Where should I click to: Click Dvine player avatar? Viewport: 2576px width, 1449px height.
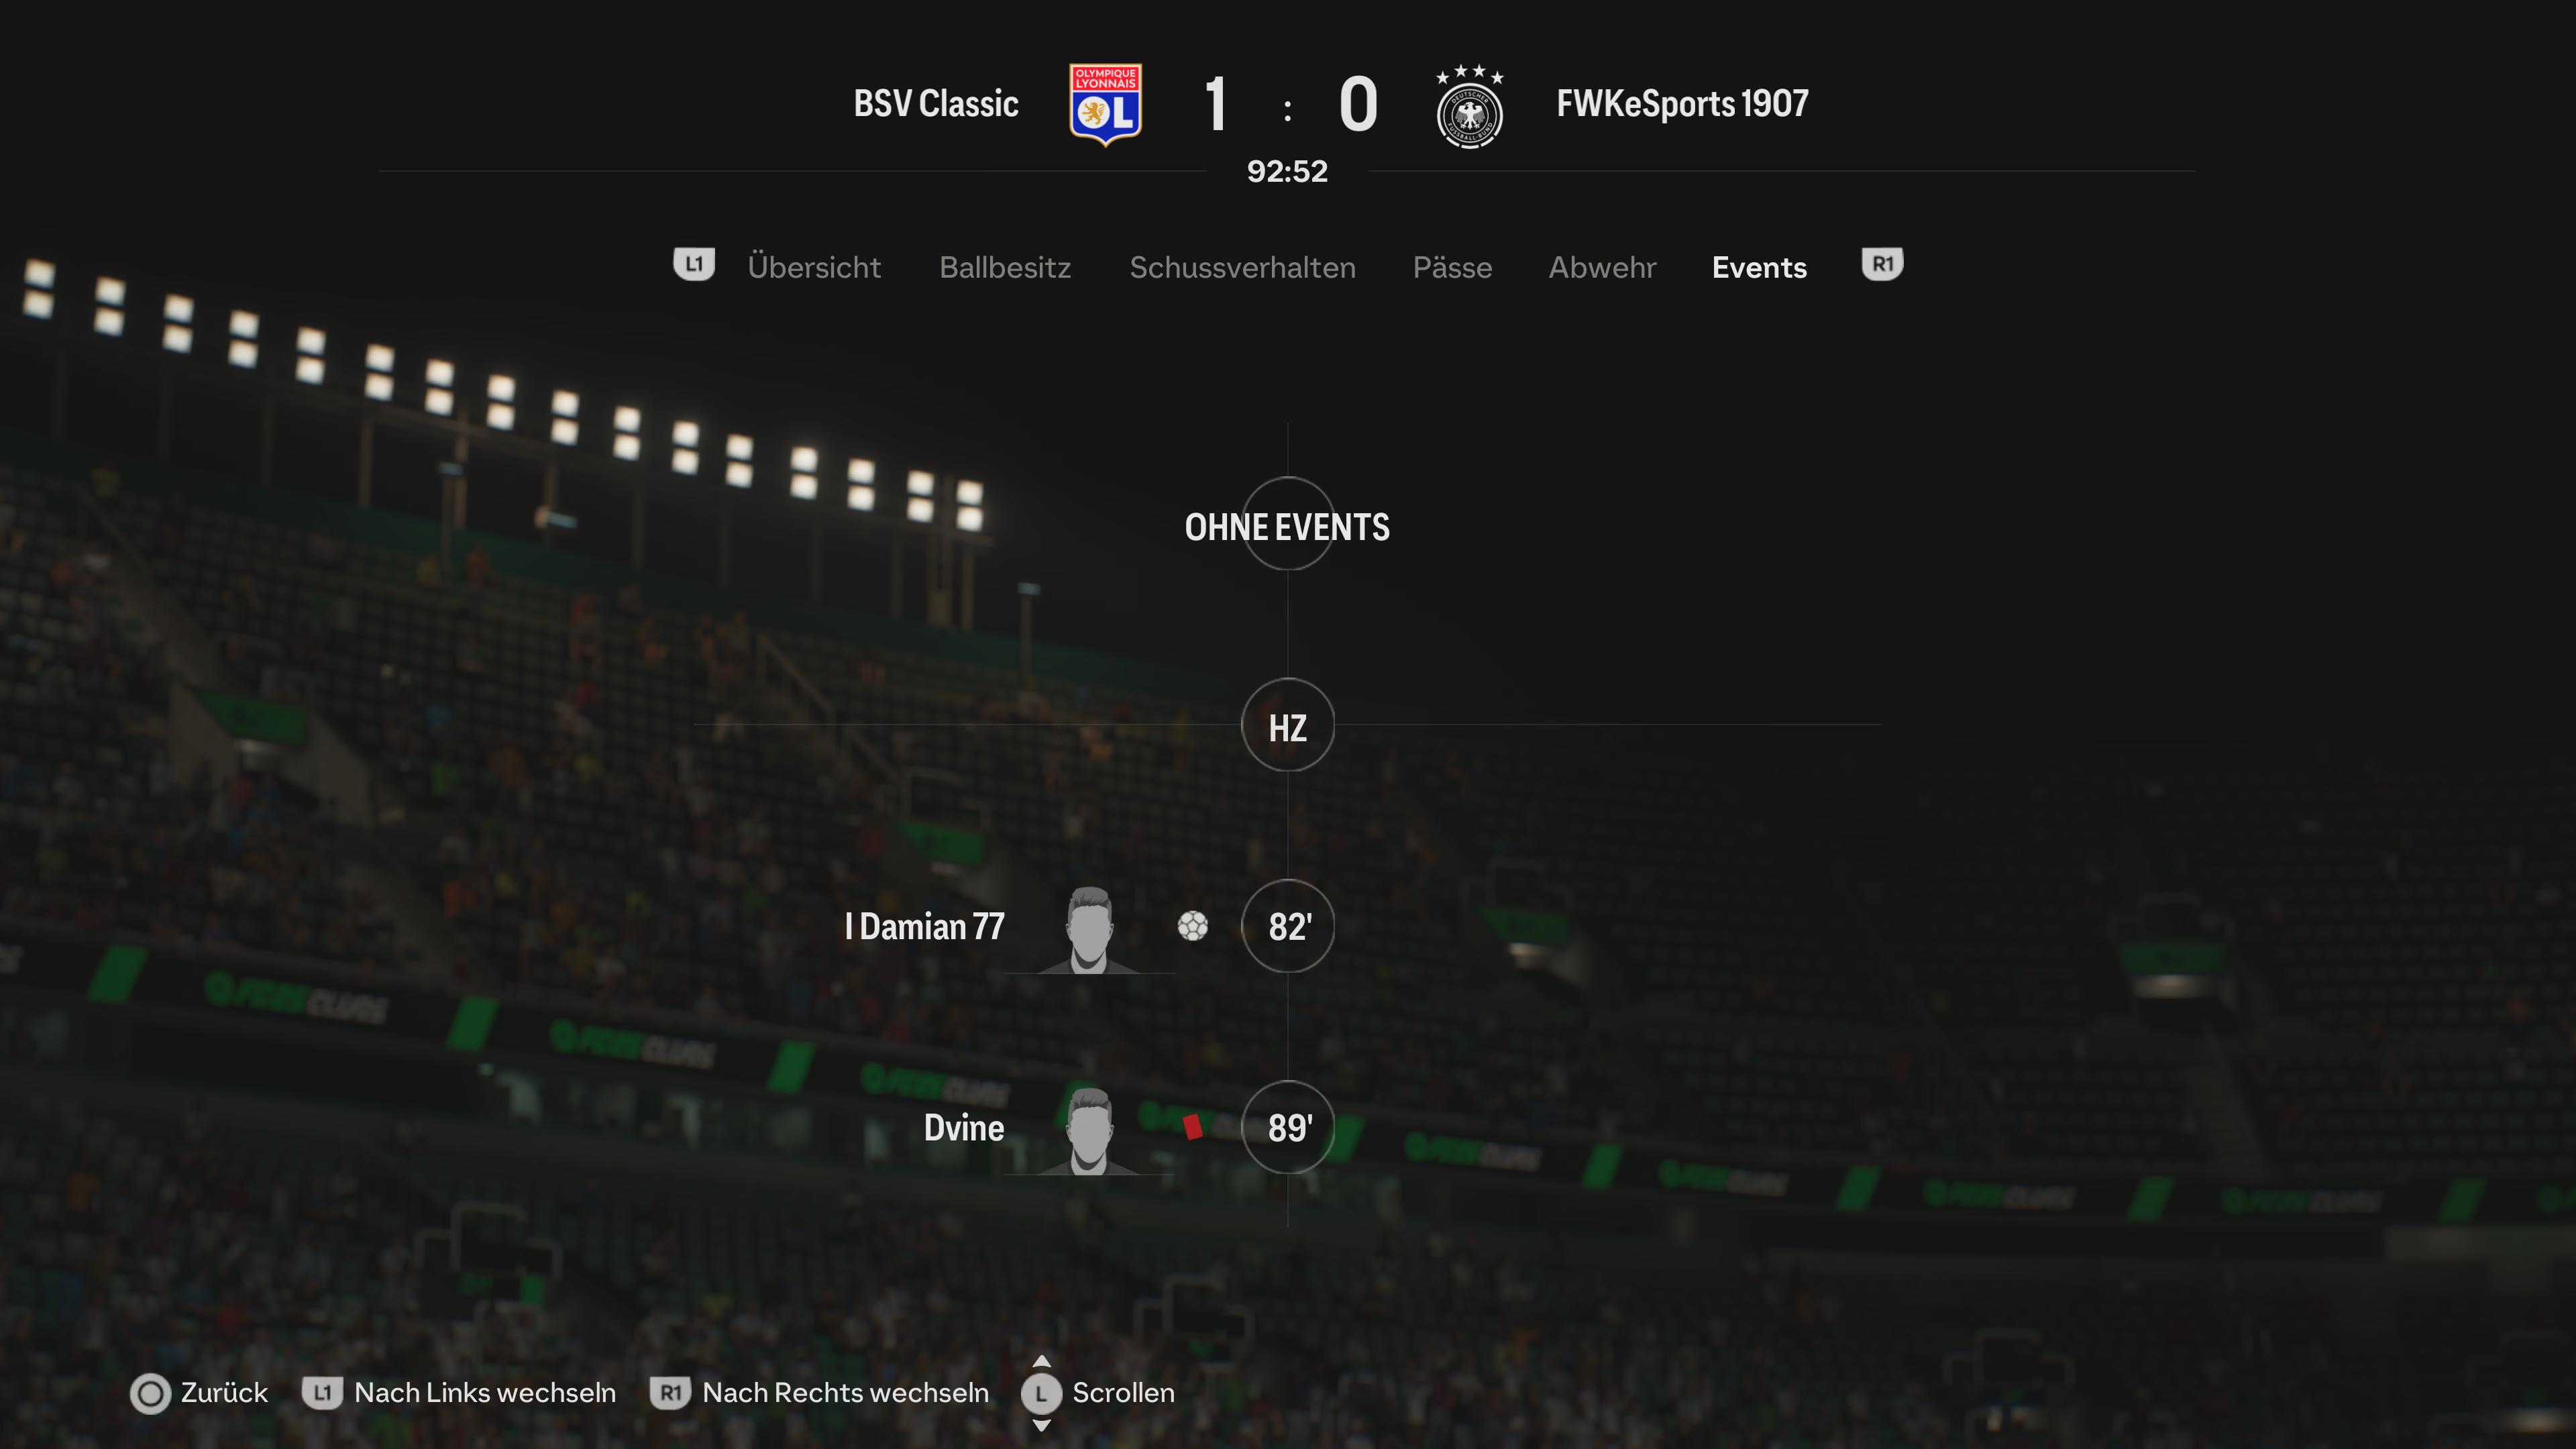[x=1088, y=1130]
